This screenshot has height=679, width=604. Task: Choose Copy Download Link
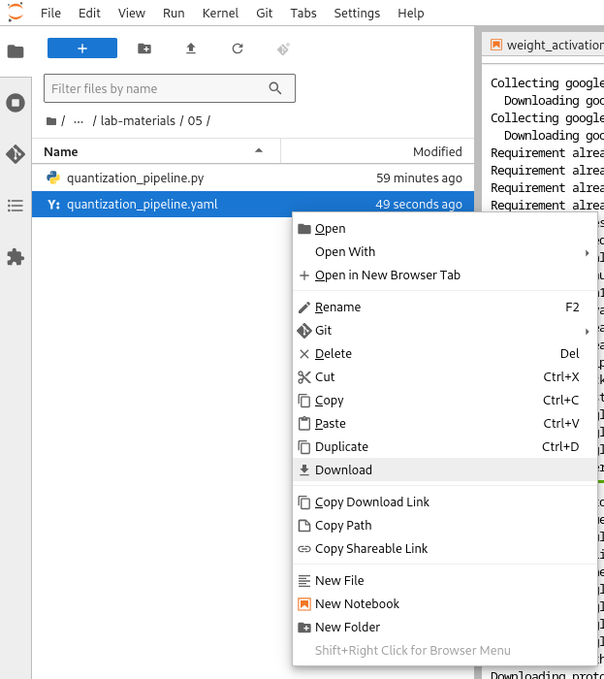(445, 502)
